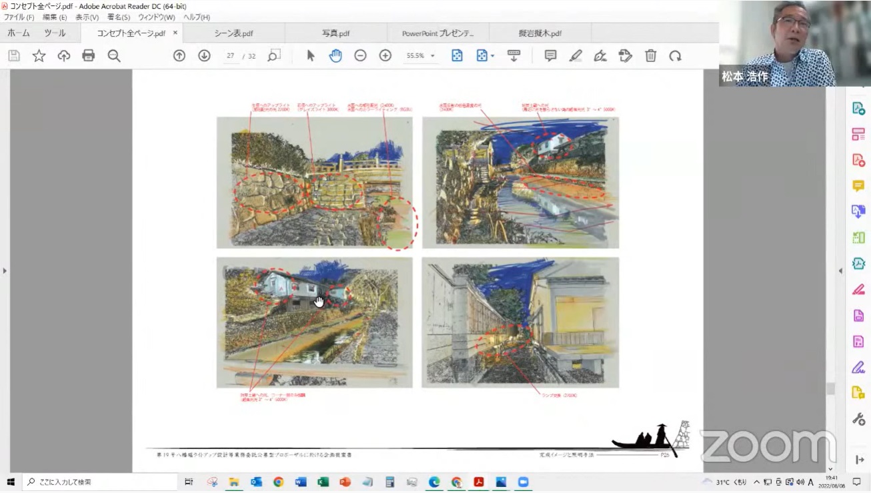The height and width of the screenshot is (493, 871).
Task: Open Word from the taskbar
Action: [300, 482]
